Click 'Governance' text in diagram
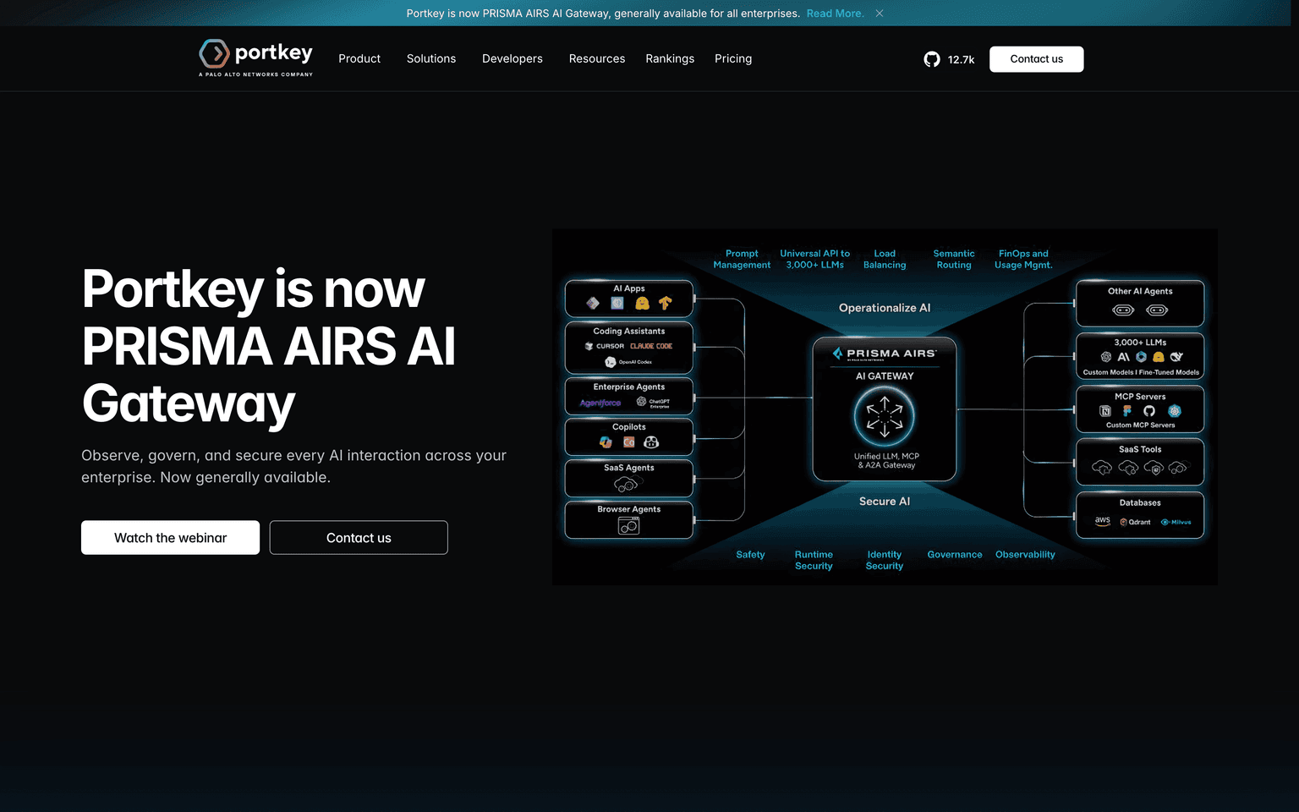 coord(955,555)
